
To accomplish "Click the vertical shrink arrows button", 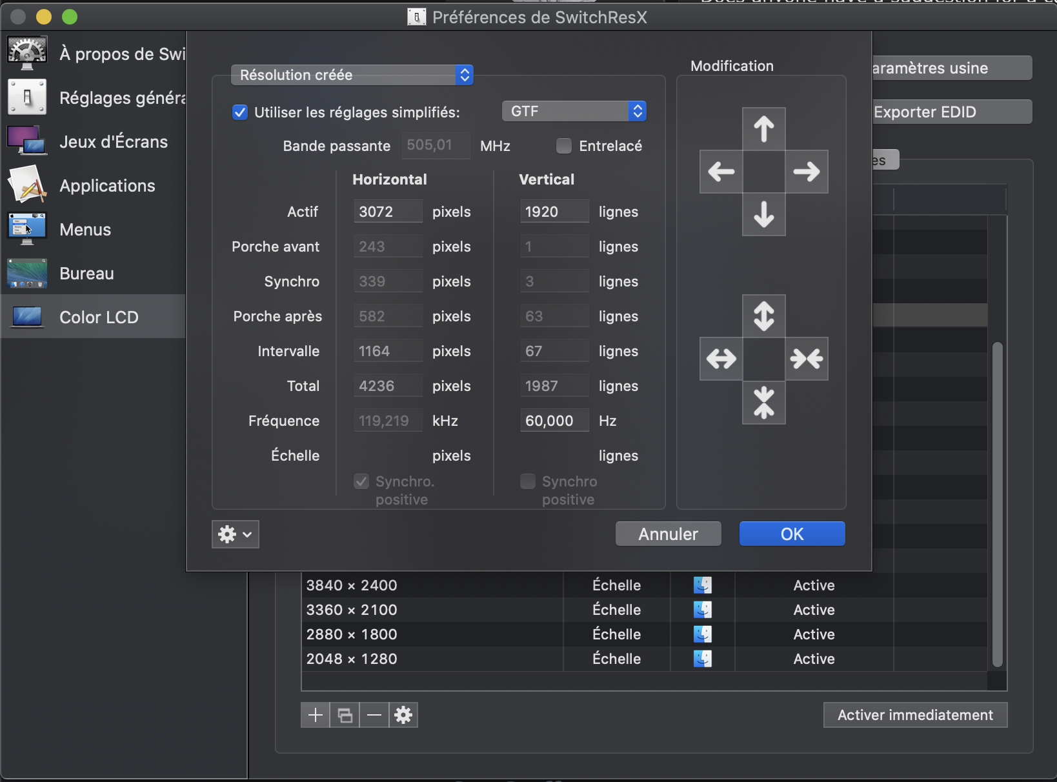I will pos(764,402).
